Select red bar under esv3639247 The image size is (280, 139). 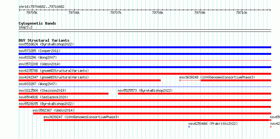(x=156, y=120)
